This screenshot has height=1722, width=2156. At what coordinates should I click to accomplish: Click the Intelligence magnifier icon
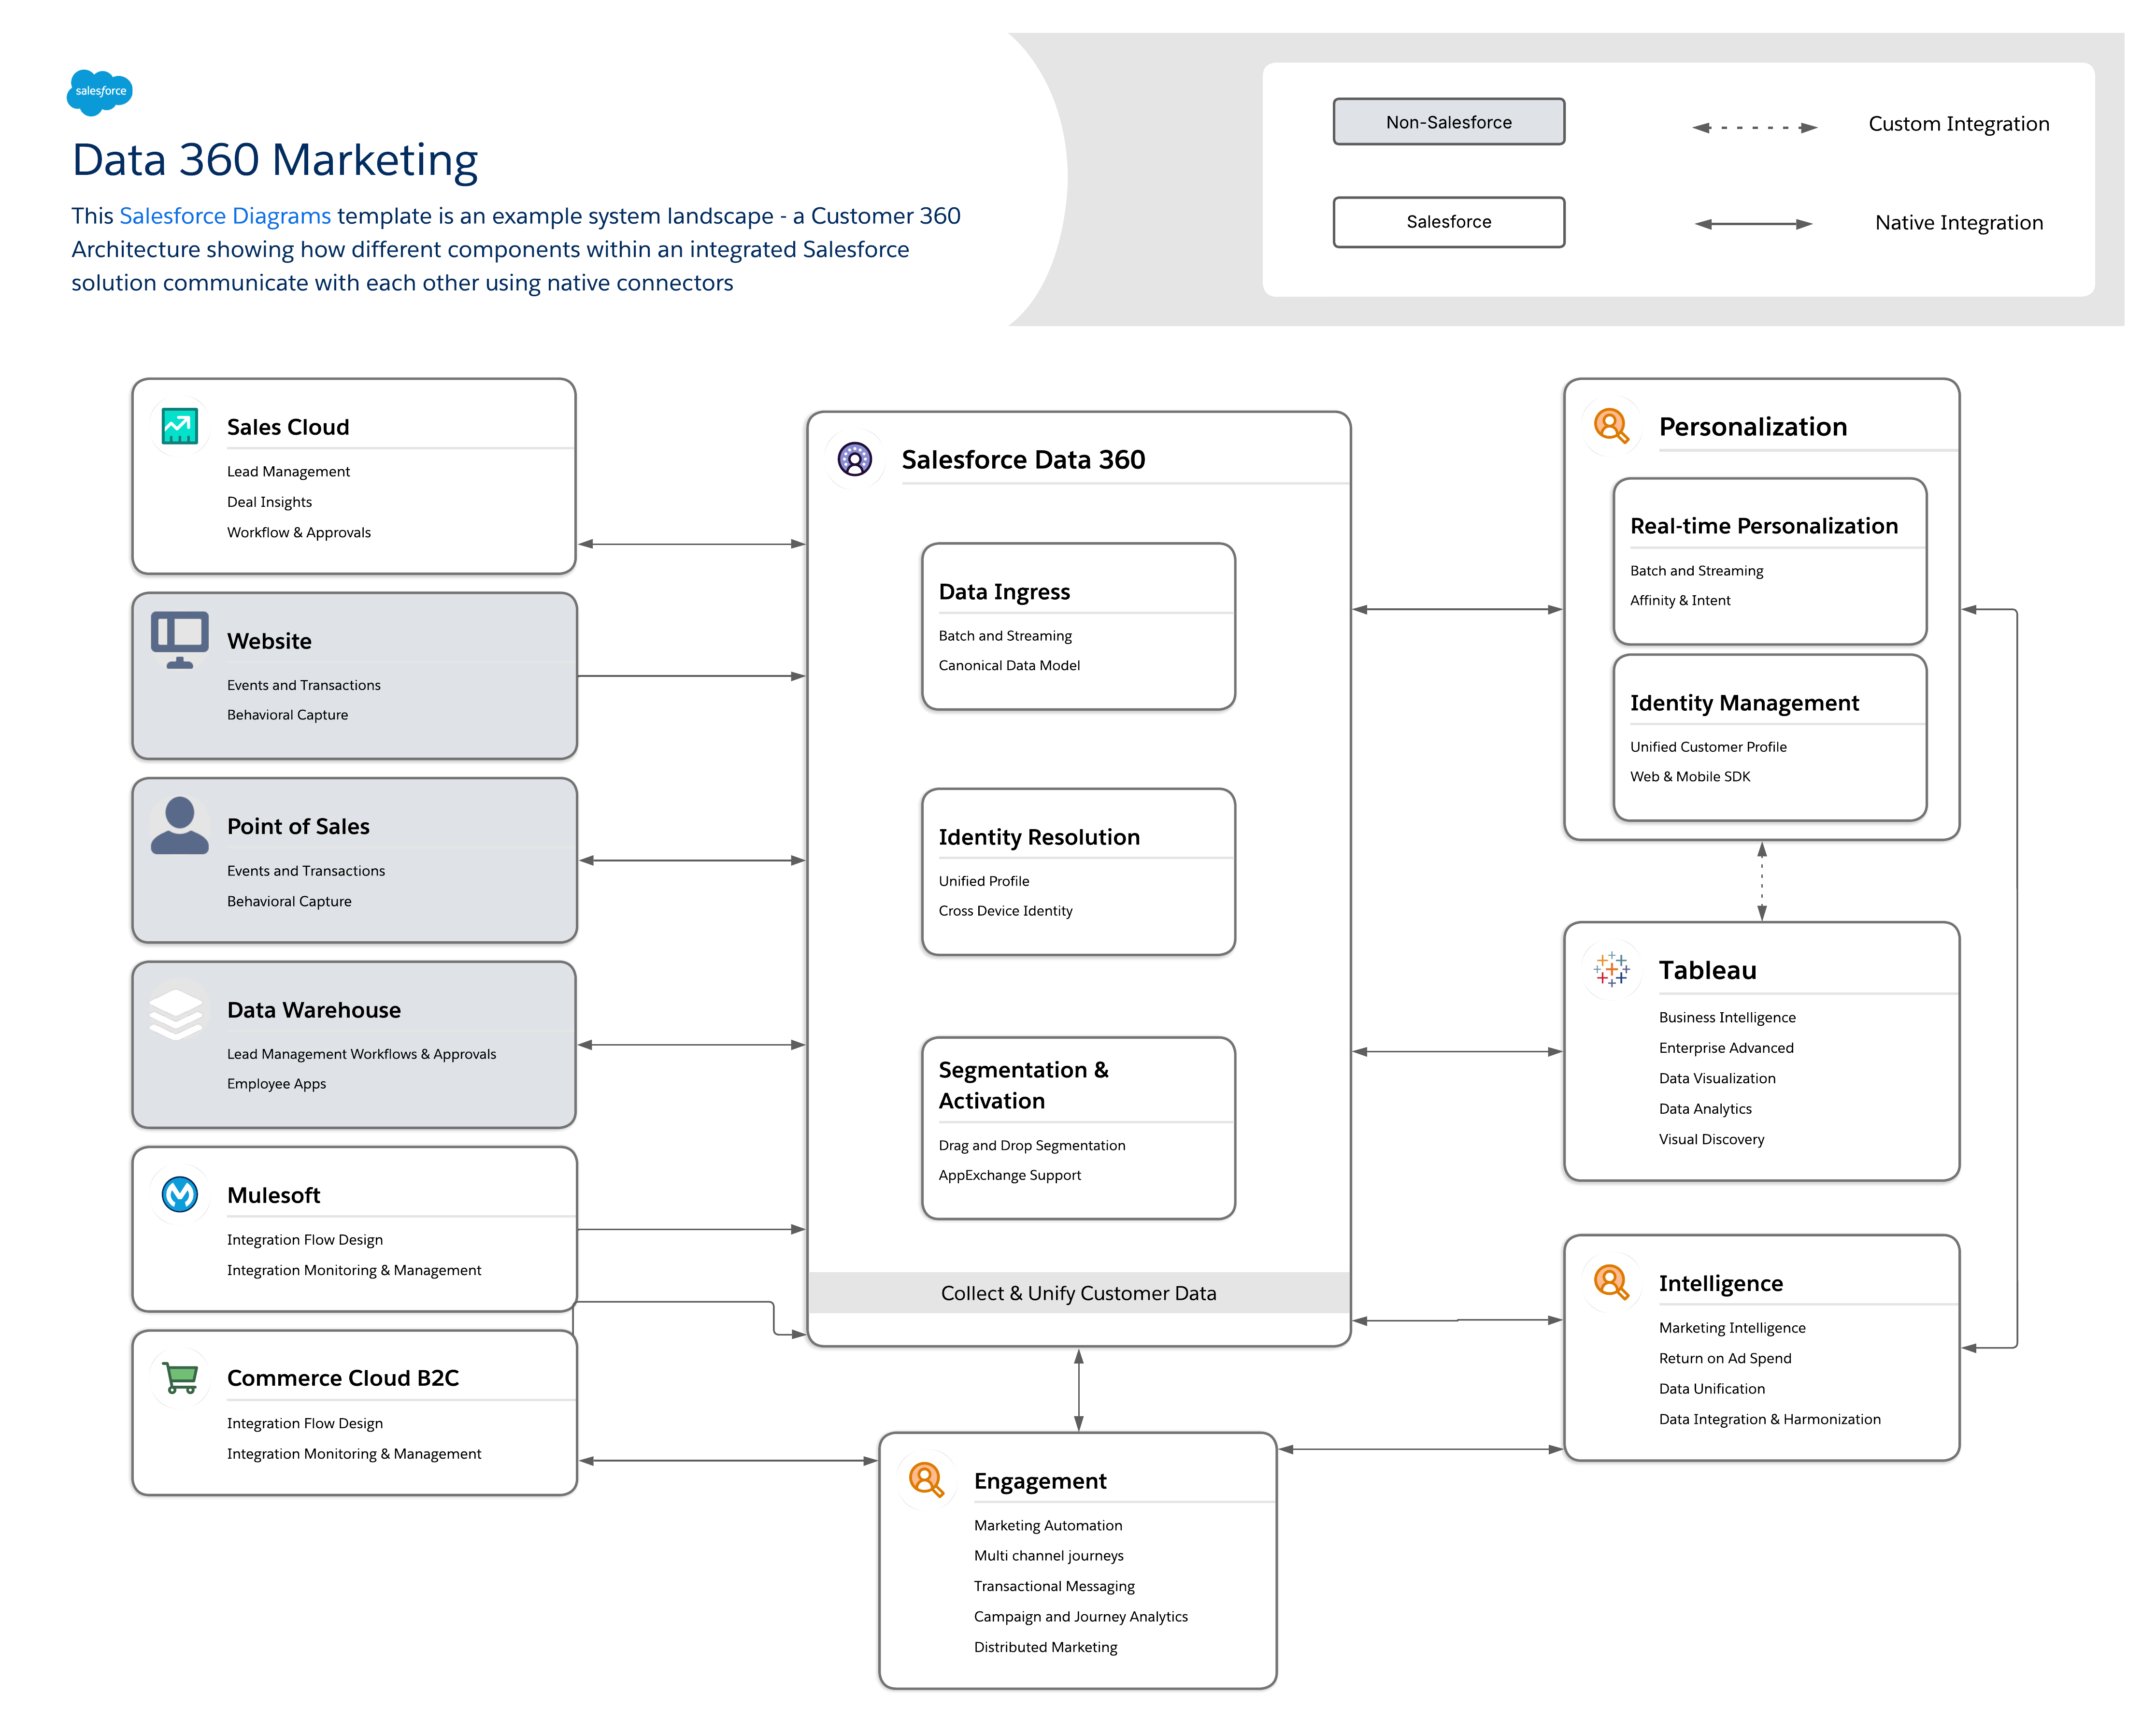(1611, 1282)
